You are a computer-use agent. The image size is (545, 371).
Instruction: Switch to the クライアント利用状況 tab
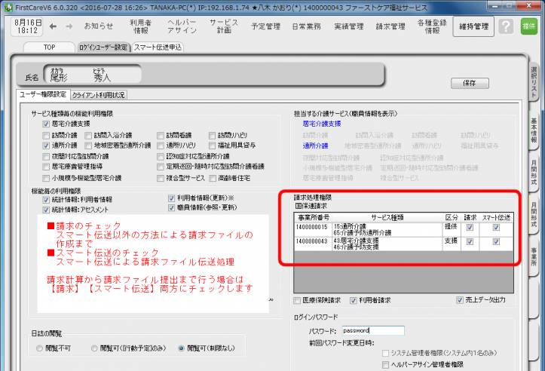pos(99,95)
